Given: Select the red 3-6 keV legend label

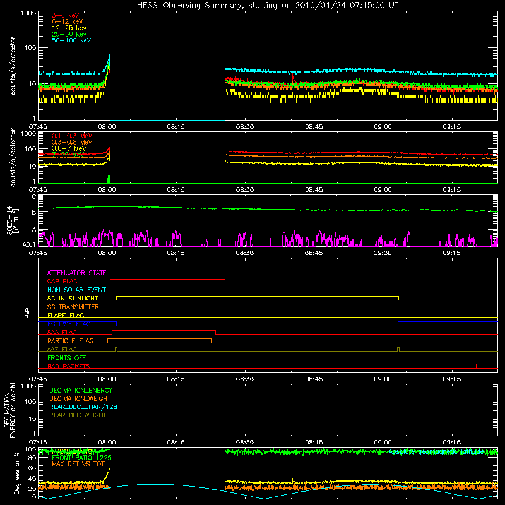Looking at the screenshot, I should (x=66, y=15).
